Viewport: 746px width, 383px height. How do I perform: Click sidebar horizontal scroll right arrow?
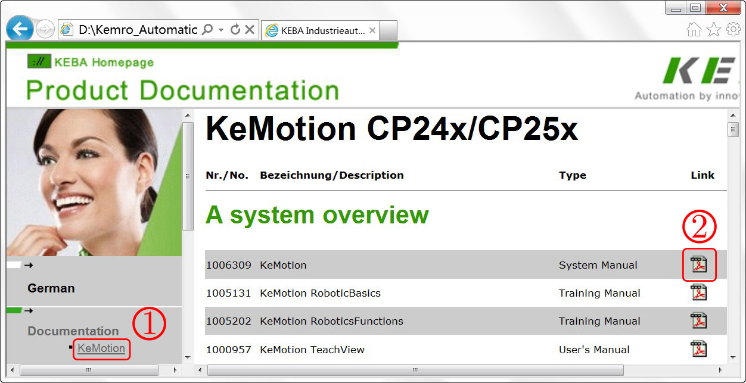tap(176, 370)
